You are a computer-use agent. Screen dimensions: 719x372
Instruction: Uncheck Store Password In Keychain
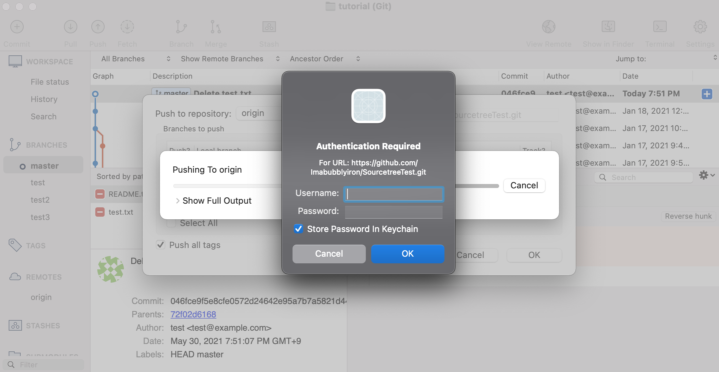pos(298,229)
